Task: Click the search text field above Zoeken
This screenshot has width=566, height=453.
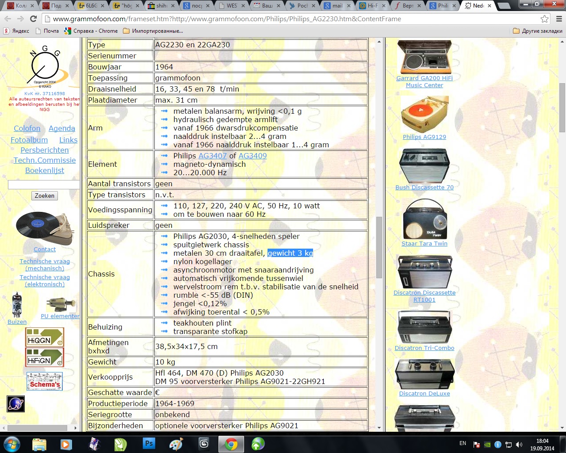Action: click(44, 184)
